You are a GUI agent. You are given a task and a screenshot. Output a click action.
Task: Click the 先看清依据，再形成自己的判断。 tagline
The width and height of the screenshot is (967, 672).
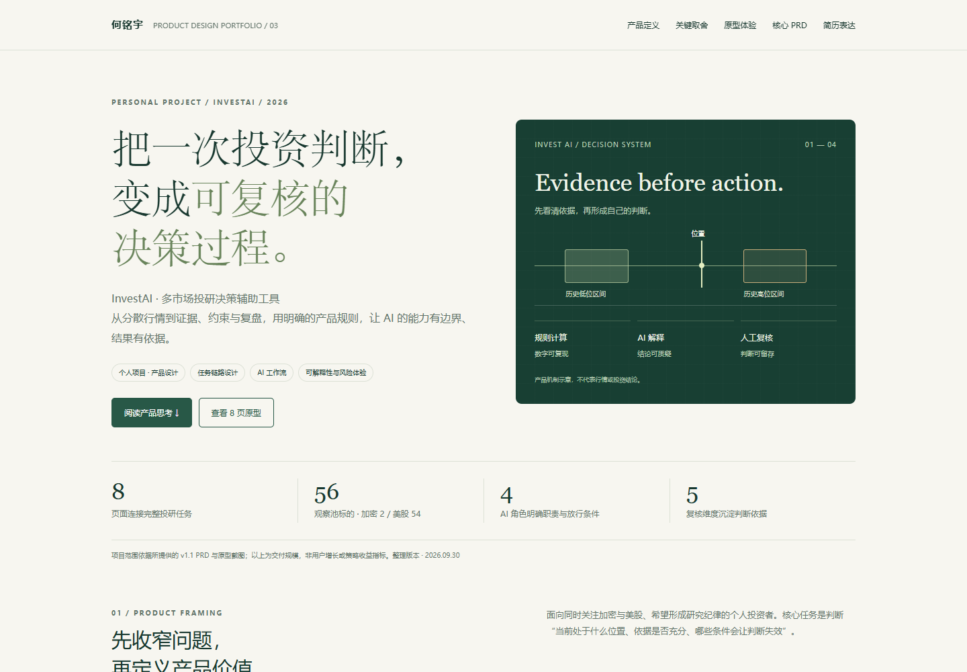[x=594, y=211]
